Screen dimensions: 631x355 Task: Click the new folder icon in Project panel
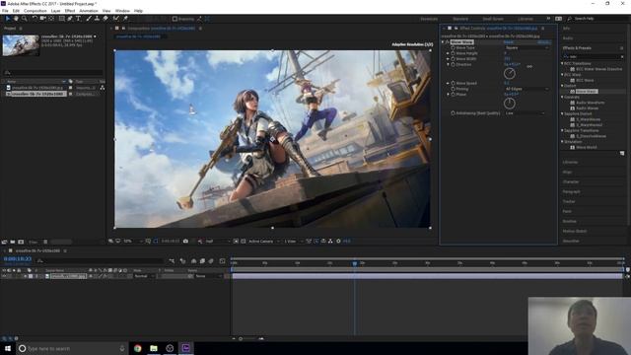pyautogui.click(x=13, y=242)
